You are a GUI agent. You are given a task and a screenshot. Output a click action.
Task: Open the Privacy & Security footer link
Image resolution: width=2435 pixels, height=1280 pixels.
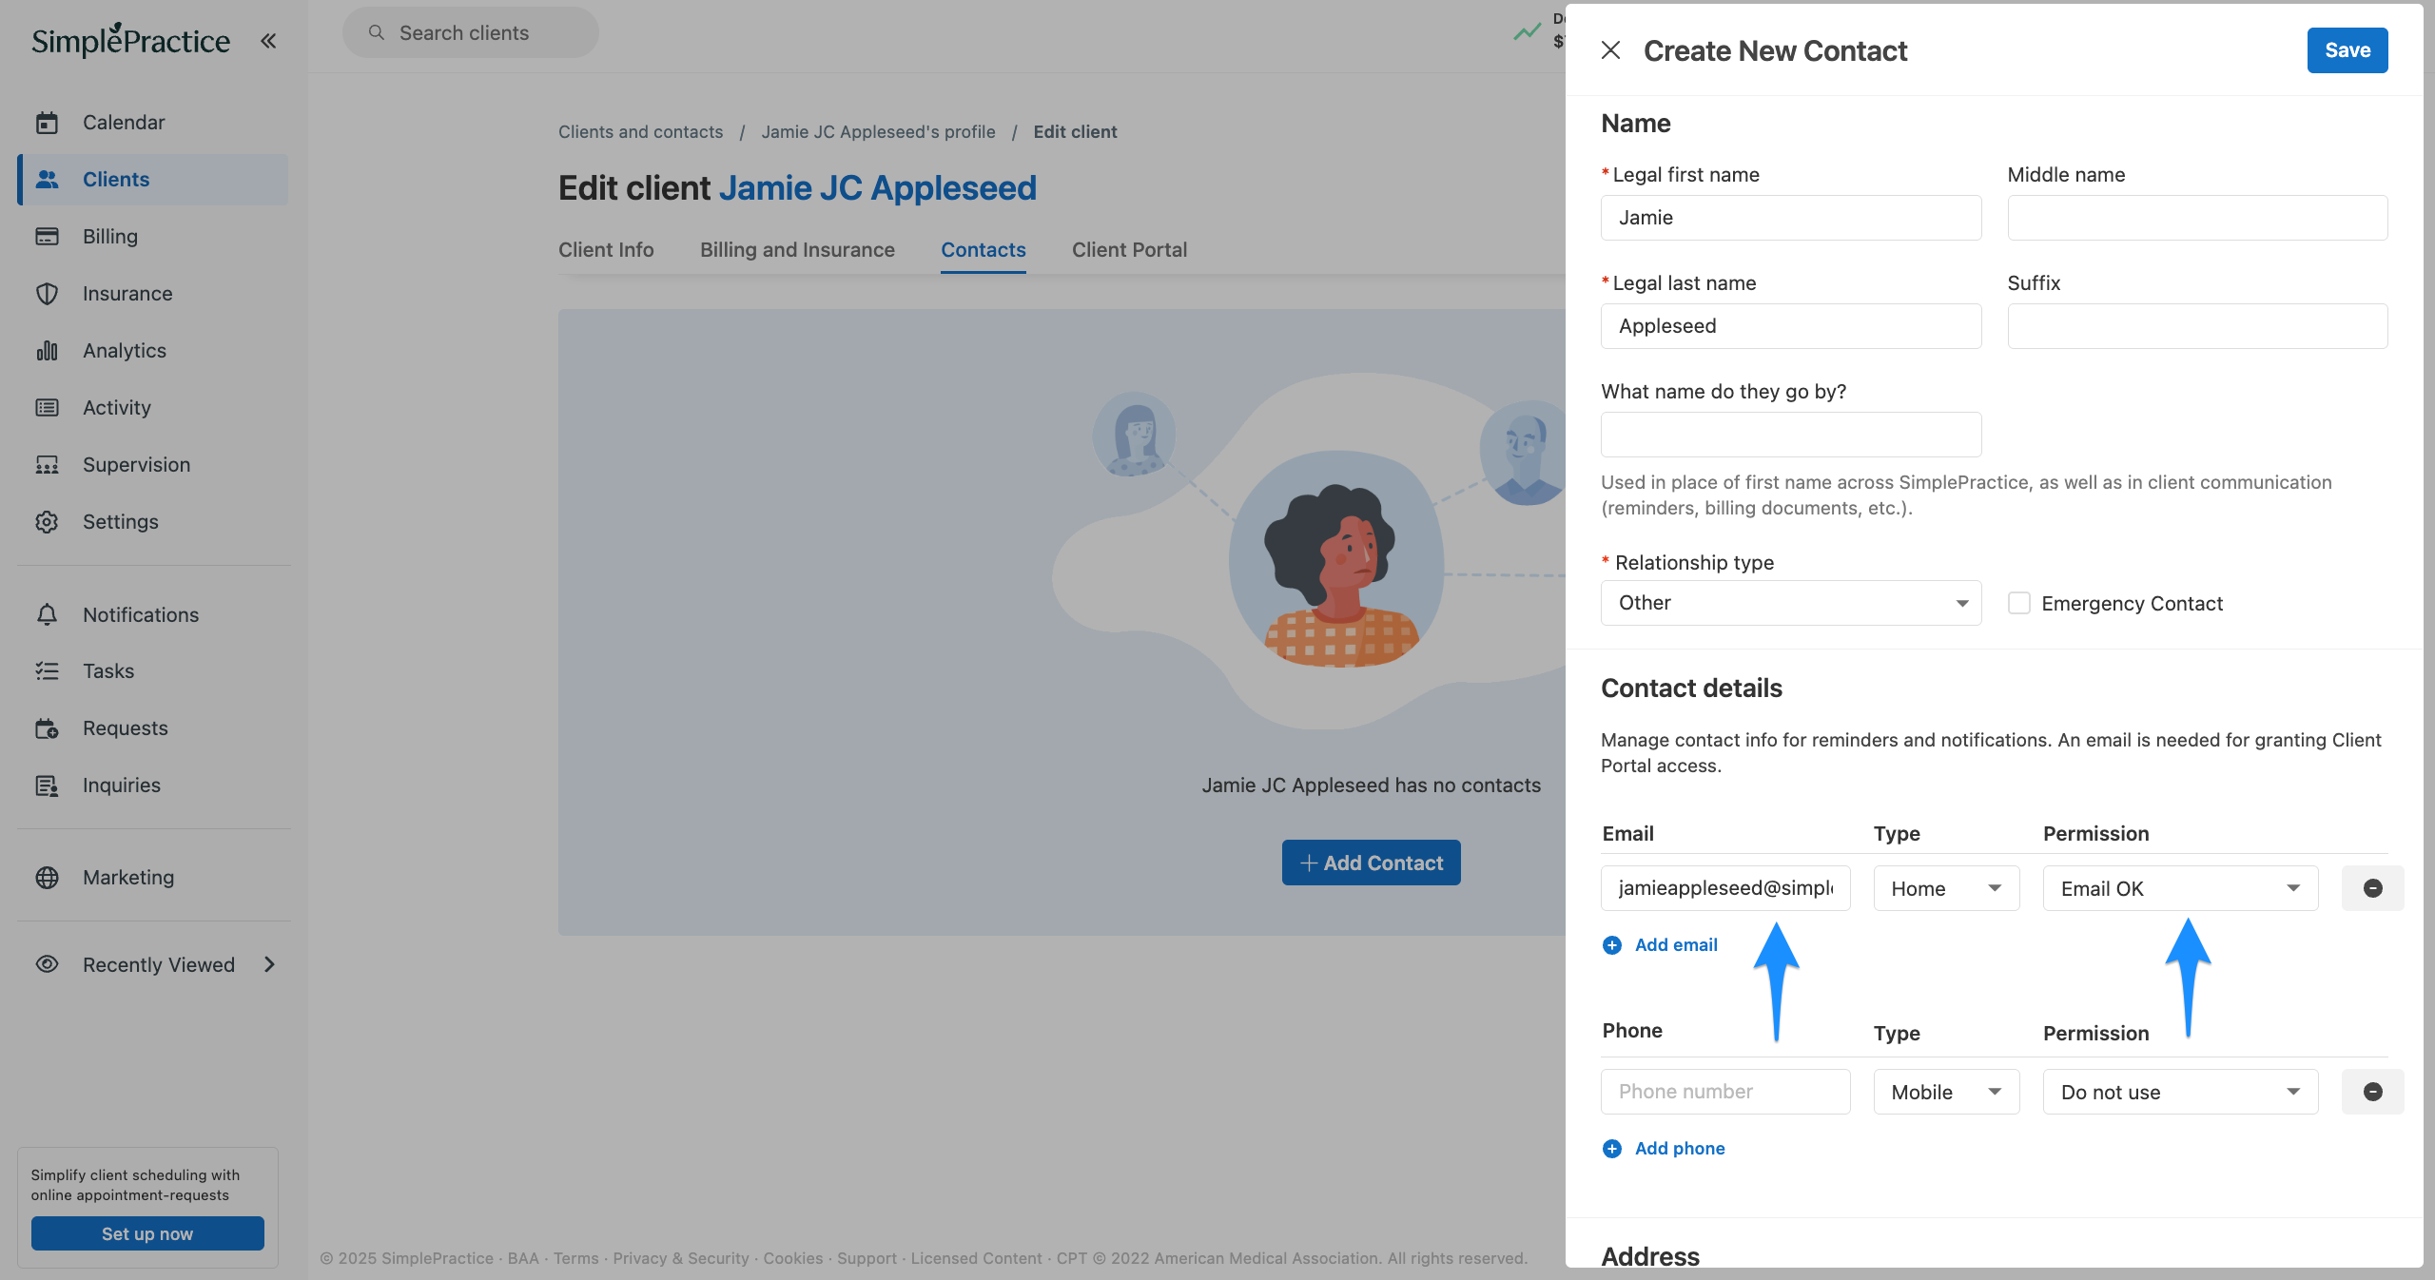(x=680, y=1258)
